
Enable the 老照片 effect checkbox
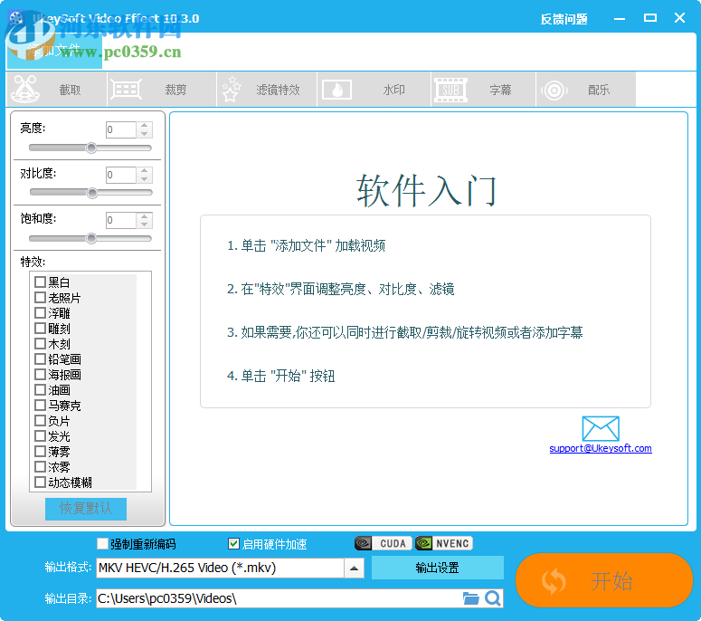[x=40, y=297]
